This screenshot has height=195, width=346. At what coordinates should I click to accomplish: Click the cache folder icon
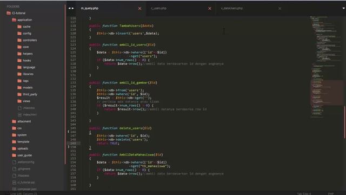coord(19,27)
